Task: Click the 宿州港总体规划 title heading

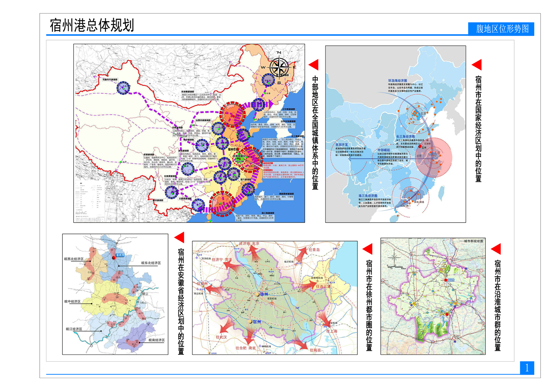Action: pos(92,25)
